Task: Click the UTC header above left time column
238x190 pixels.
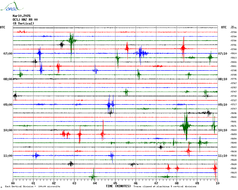Action: 3,27
